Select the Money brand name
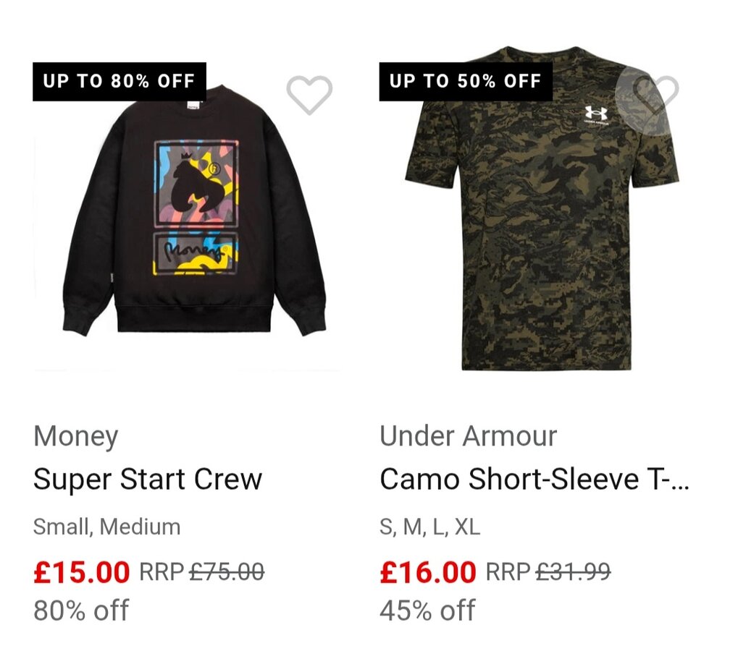738x651 pixels. pos(75,436)
